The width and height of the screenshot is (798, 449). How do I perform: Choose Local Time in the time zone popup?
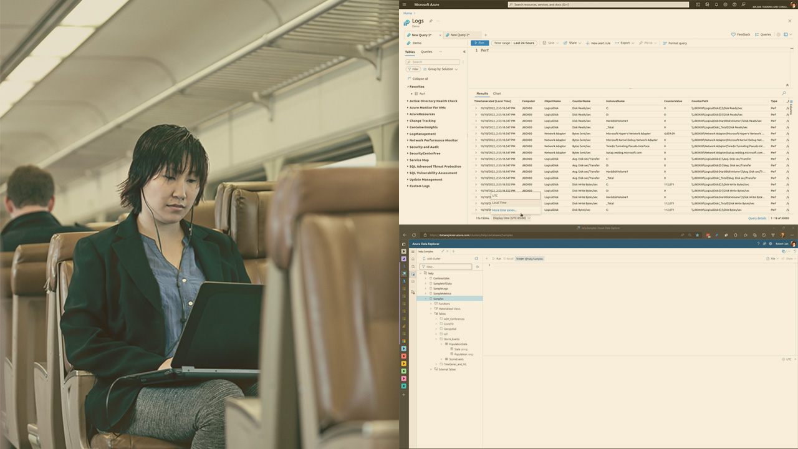[499, 203]
